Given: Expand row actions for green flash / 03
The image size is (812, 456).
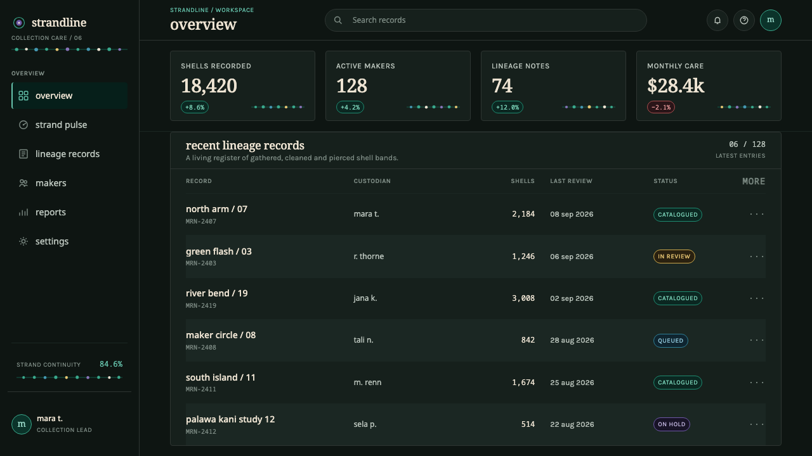Looking at the screenshot, I should coord(757,256).
